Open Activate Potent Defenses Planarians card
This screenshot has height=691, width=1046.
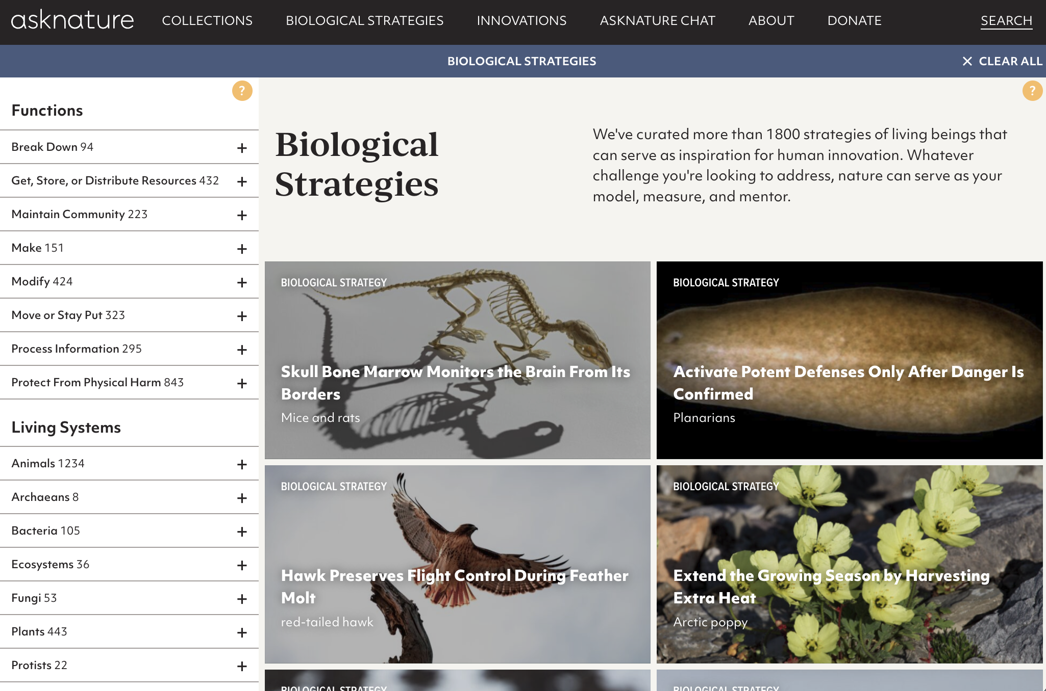(x=850, y=360)
